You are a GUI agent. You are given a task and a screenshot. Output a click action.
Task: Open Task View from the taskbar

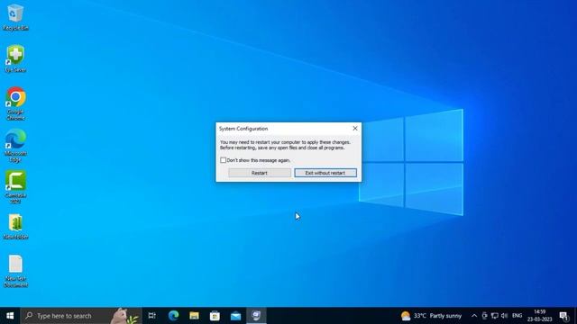[152, 316]
